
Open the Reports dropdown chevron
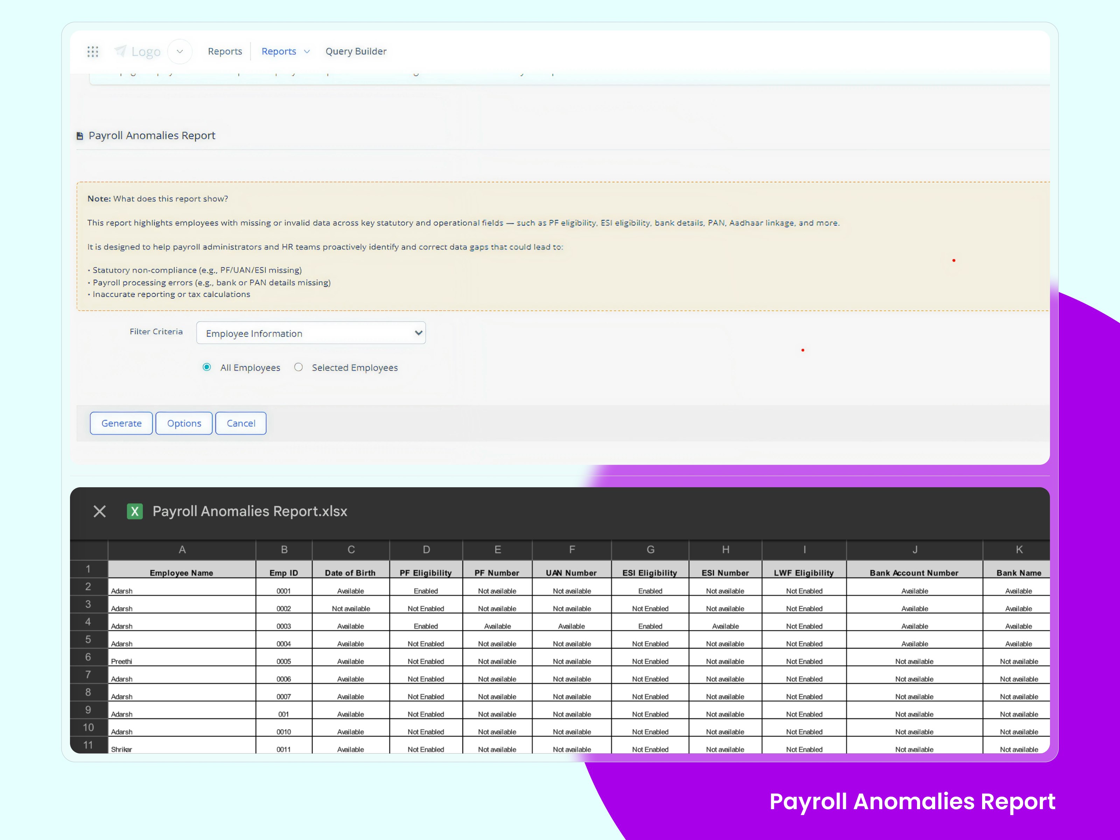(307, 52)
